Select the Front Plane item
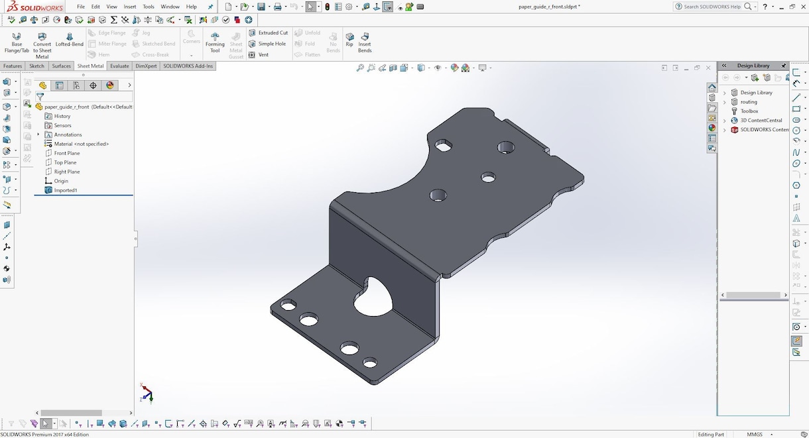The width and height of the screenshot is (809, 438). click(62, 153)
